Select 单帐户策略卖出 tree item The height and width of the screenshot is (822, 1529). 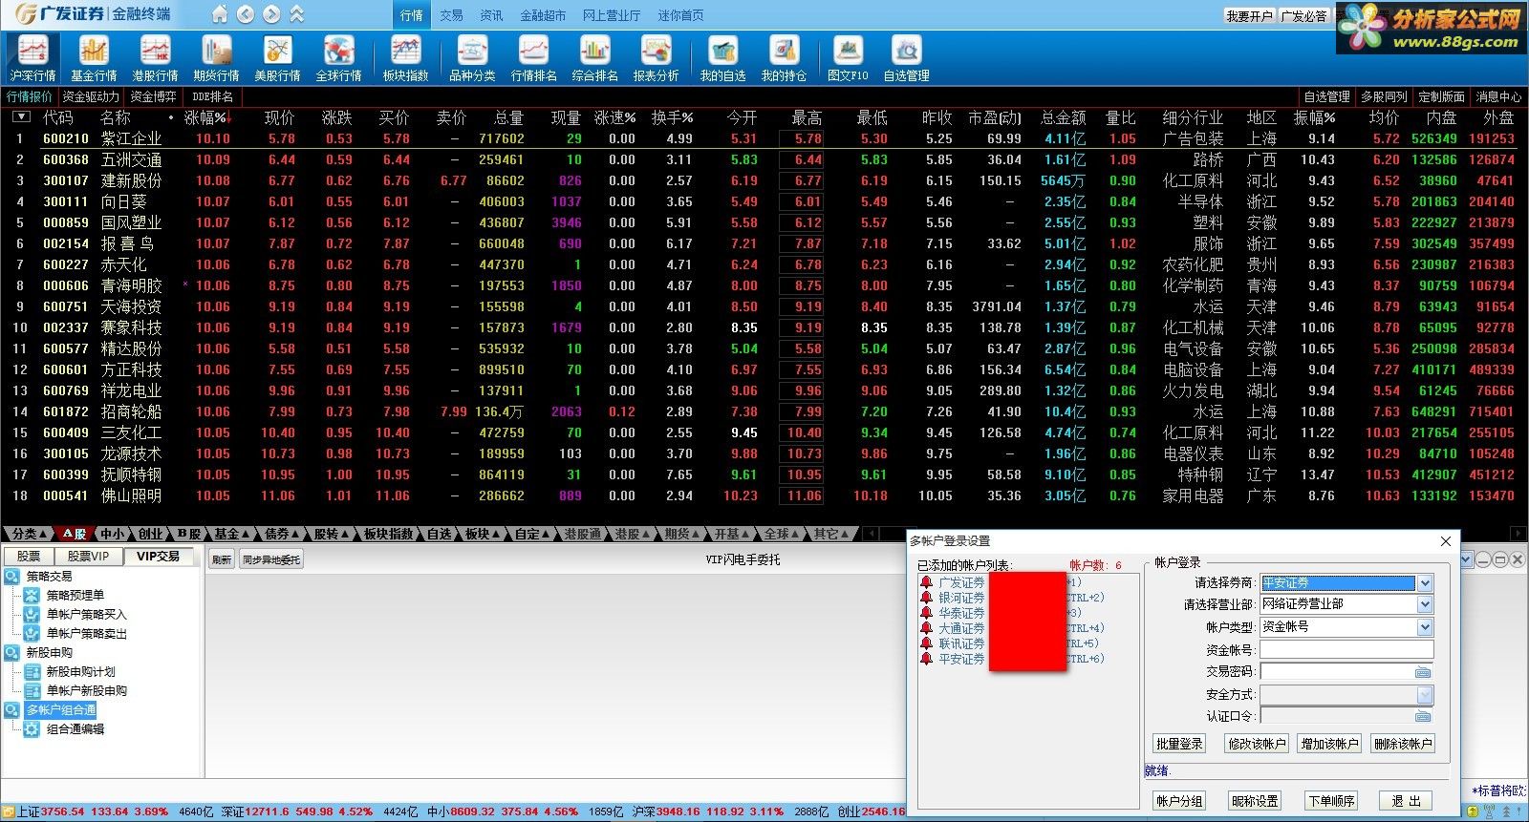[x=87, y=633]
